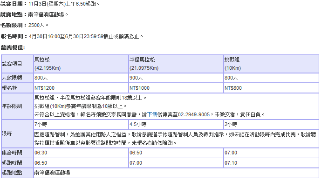Select the 半程馬拉松 (21.0975Km) header cell
The height and width of the screenshot is (180, 321).
[176, 64]
